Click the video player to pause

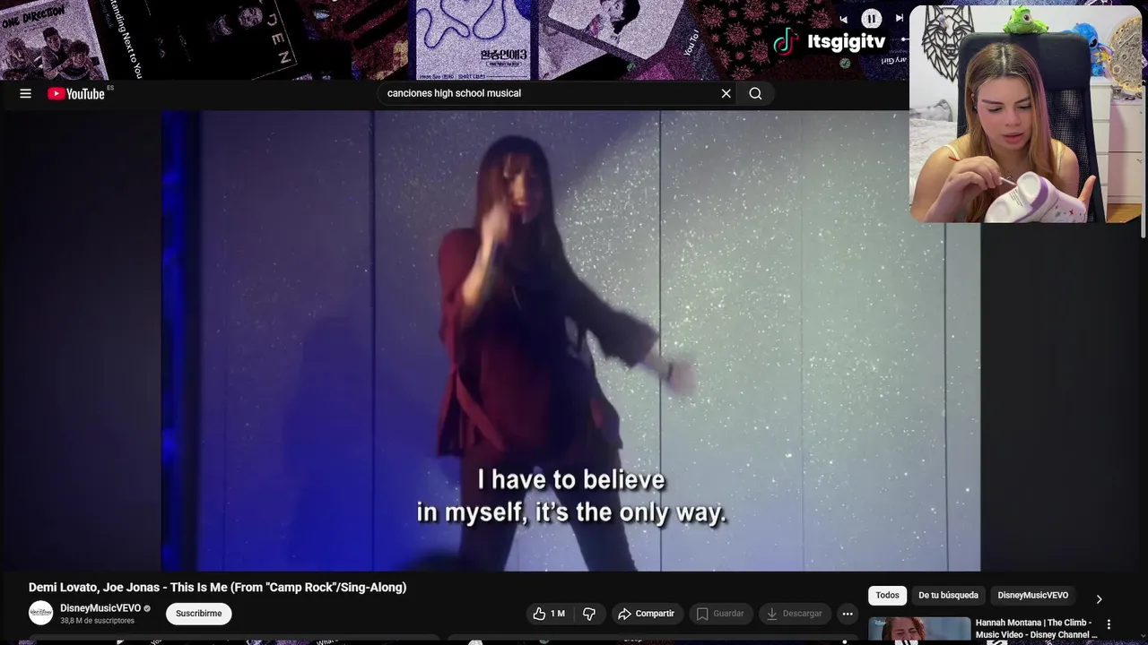pyautogui.click(x=570, y=340)
